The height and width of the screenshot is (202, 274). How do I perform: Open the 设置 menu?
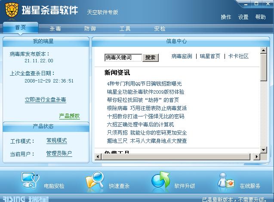(x=243, y=17)
